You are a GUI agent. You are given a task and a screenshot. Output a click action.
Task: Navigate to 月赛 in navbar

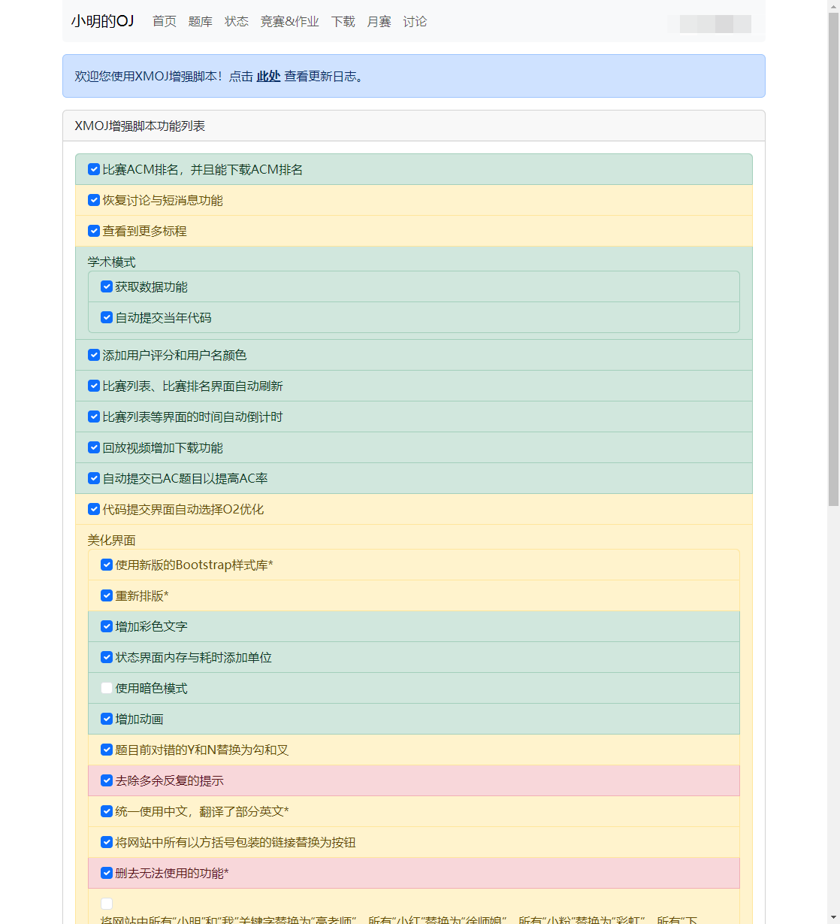pos(379,22)
